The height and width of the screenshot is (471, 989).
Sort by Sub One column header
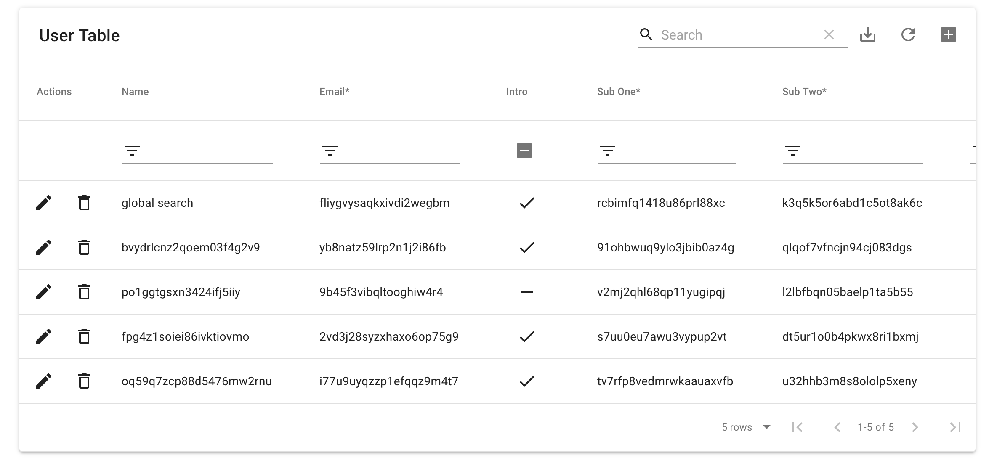tap(618, 92)
